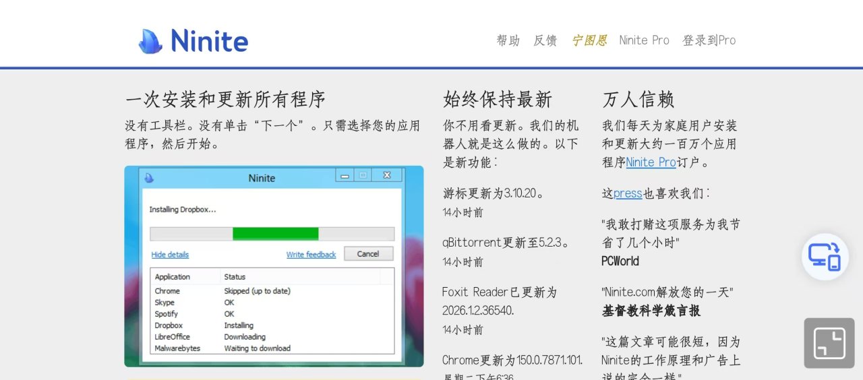Click news item Chrome更新为150.0.7871.101
The height and width of the screenshot is (380, 863).
512,360
